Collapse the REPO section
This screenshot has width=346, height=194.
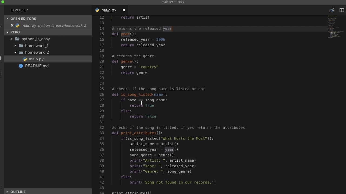pos(8,32)
